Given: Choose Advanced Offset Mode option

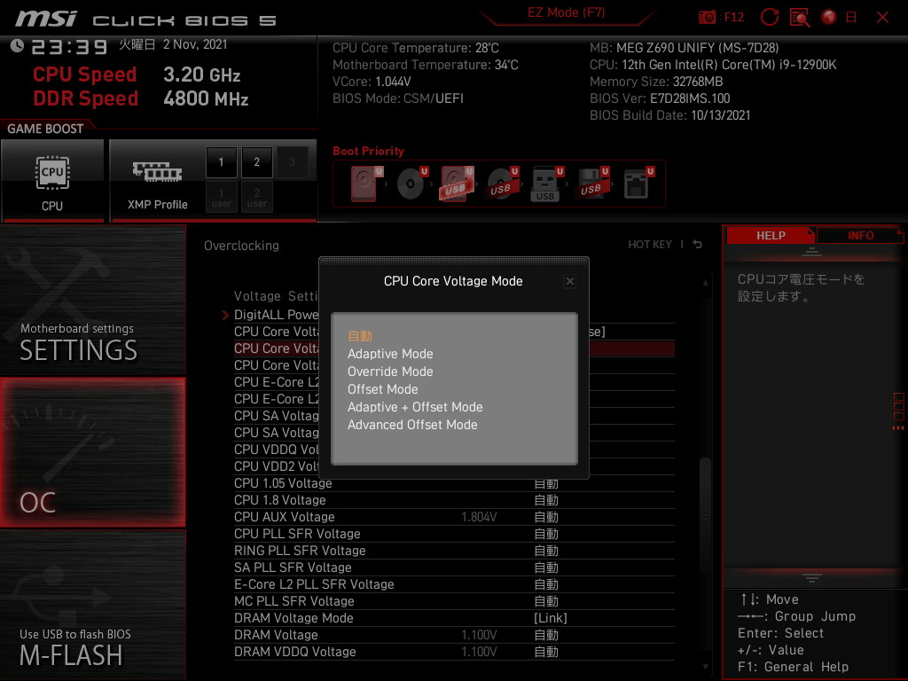Looking at the screenshot, I should pyautogui.click(x=412, y=425).
